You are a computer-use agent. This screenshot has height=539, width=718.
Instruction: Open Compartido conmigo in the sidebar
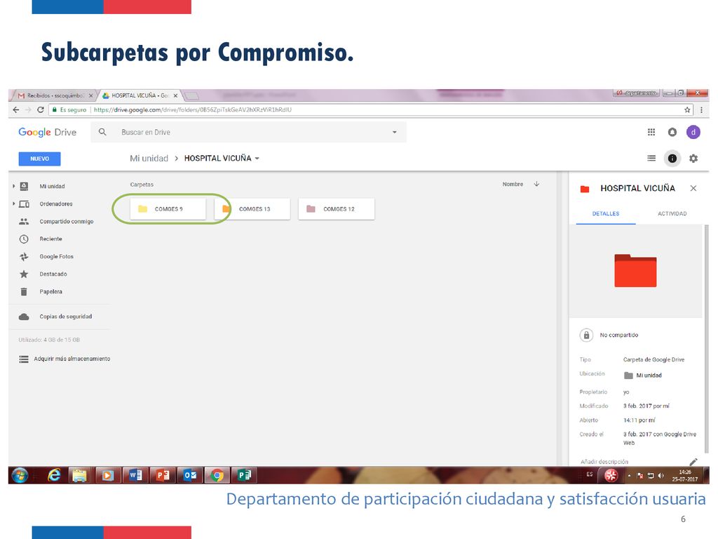(x=66, y=221)
